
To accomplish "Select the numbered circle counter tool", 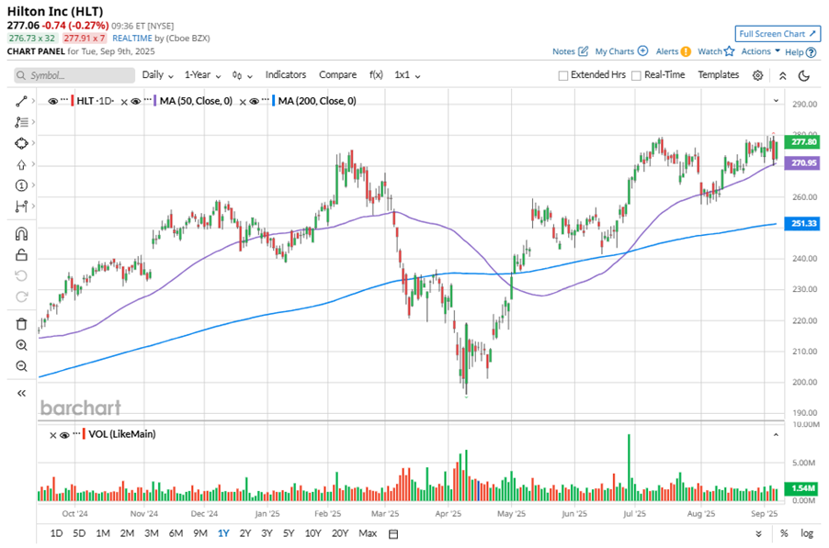I will pos(21,185).
